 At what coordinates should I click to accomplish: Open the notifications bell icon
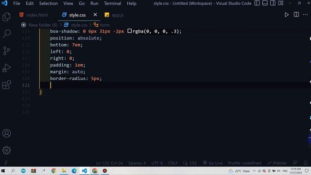306,163
